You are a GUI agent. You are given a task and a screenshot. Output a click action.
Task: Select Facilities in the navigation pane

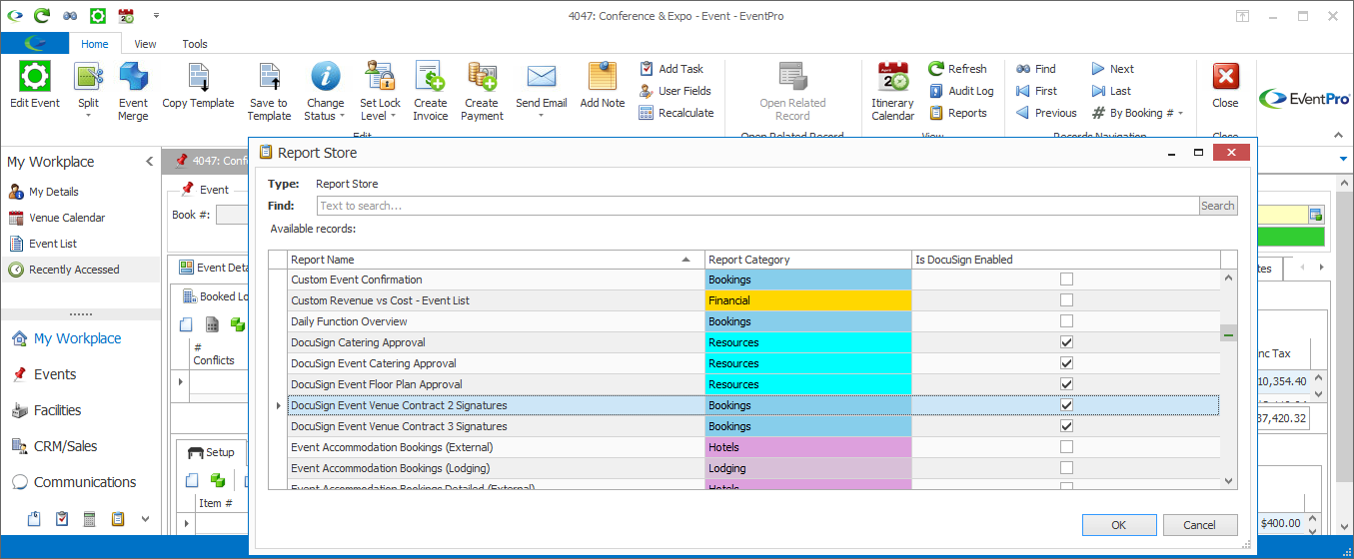pyautogui.click(x=57, y=410)
